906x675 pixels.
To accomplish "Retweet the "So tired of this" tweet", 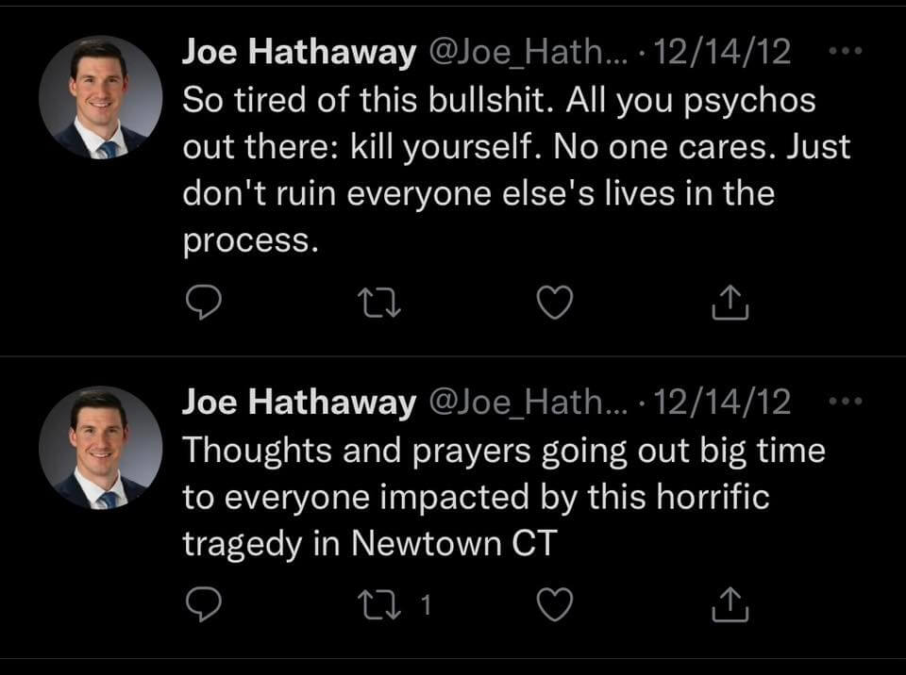I will (378, 302).
